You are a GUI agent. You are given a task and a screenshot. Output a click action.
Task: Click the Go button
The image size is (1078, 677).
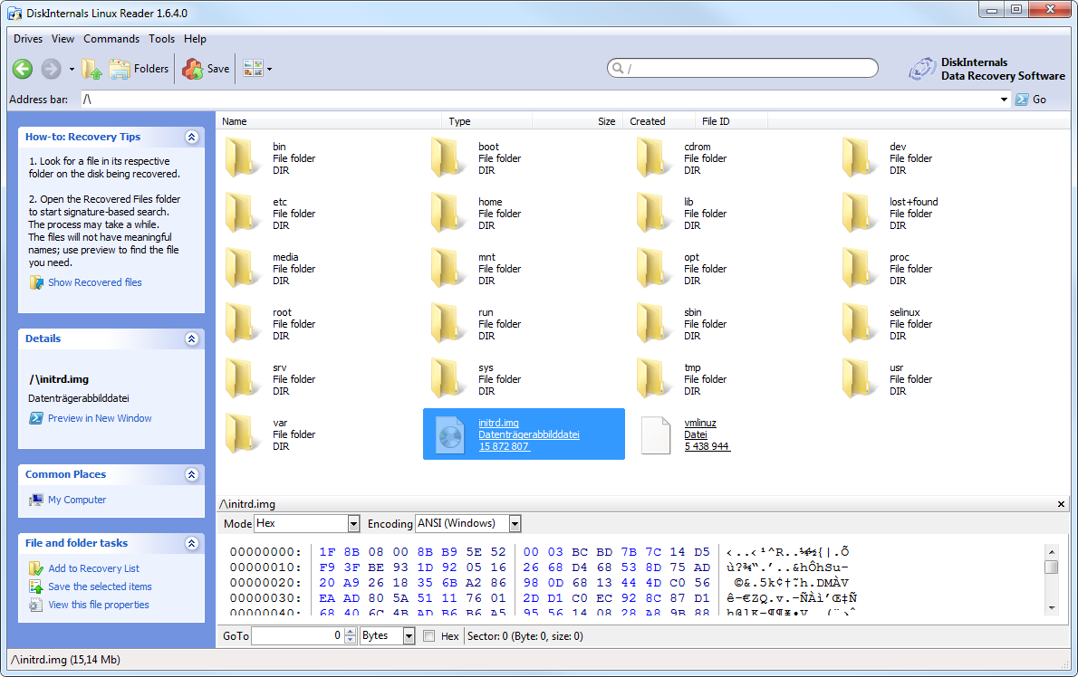click(x=1031, y=100)
